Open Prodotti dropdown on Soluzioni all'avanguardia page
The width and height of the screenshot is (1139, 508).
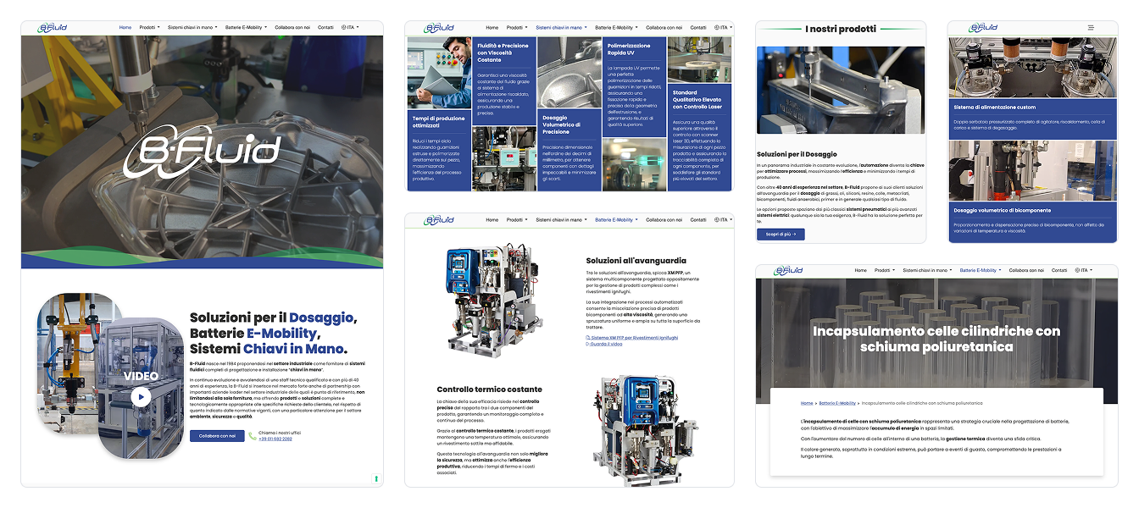515,220
